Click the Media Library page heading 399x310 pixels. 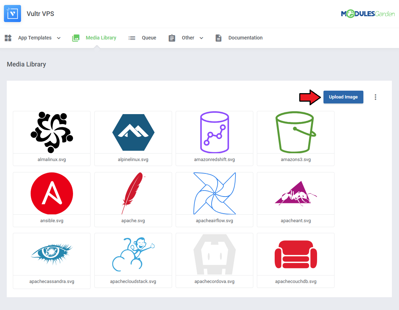coord(26,64)
